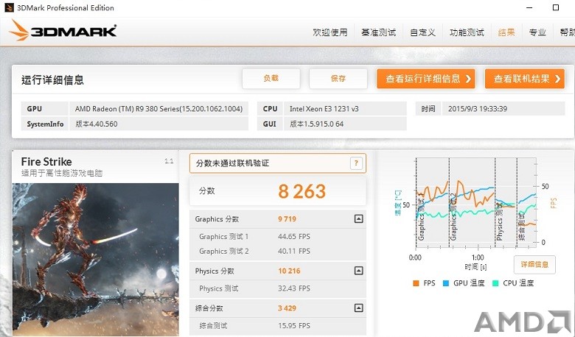
Task: Click the Intel Xeon E3 1231 v3 text
Action: click(324, 109)
